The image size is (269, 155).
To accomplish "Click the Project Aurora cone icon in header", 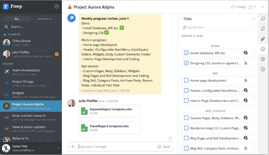I will point(70,7).
